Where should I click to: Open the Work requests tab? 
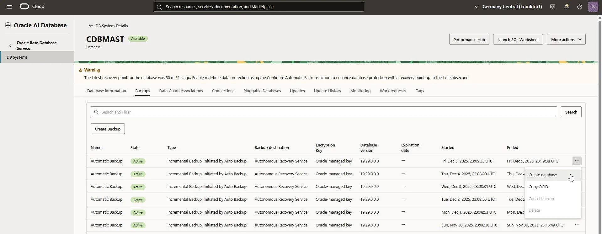(393, 91)
